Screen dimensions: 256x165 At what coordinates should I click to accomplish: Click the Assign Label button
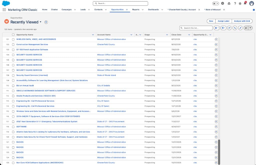coord(223,21)
